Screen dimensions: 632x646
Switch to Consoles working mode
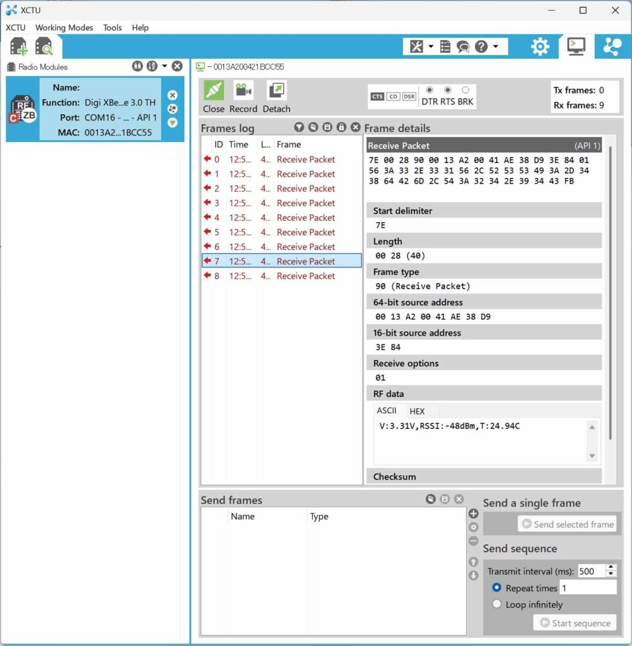[x=576, y=47]
